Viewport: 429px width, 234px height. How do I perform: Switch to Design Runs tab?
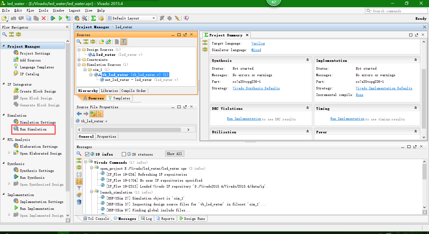click(x=192, y=219)
